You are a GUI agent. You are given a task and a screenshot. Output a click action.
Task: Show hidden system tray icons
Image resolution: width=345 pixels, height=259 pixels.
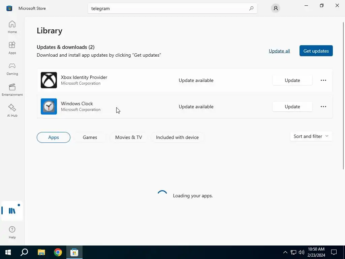pos(285,252)
